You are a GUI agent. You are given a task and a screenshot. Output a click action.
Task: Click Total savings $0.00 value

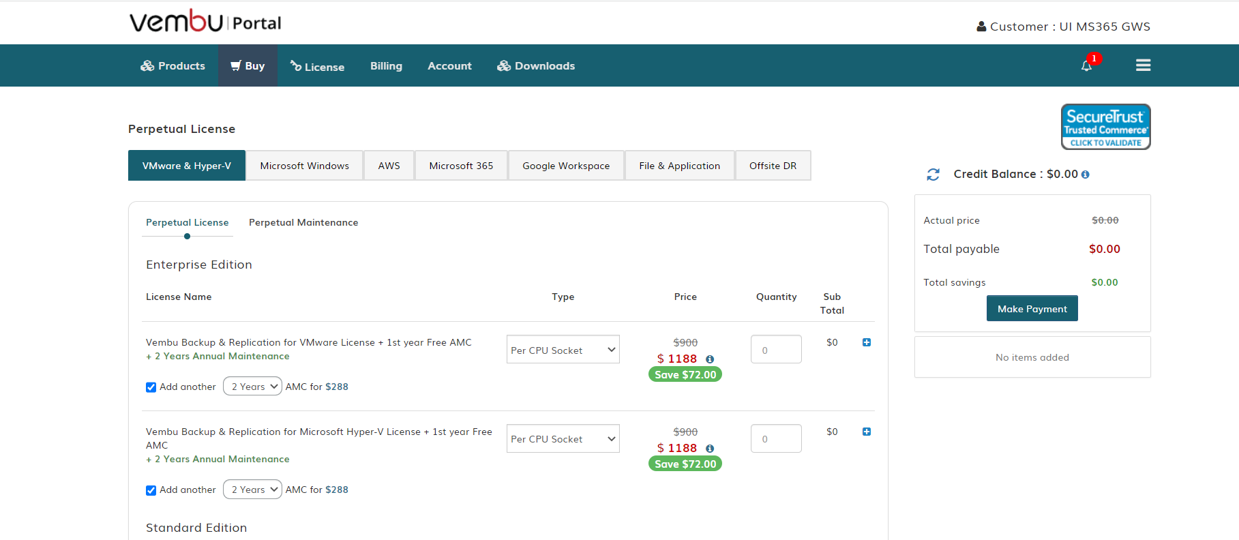1105,282
